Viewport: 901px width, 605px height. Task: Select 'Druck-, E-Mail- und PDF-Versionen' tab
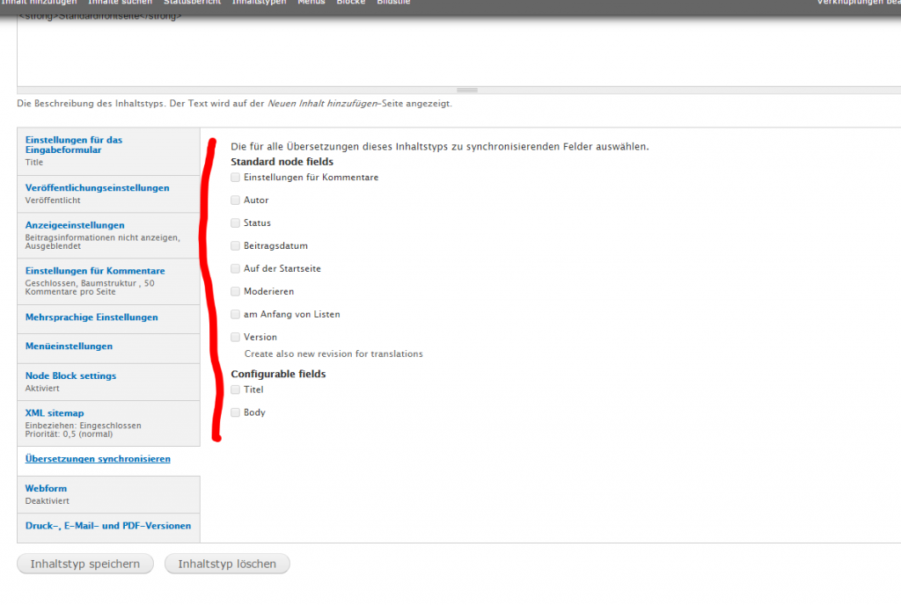point(107,526)
